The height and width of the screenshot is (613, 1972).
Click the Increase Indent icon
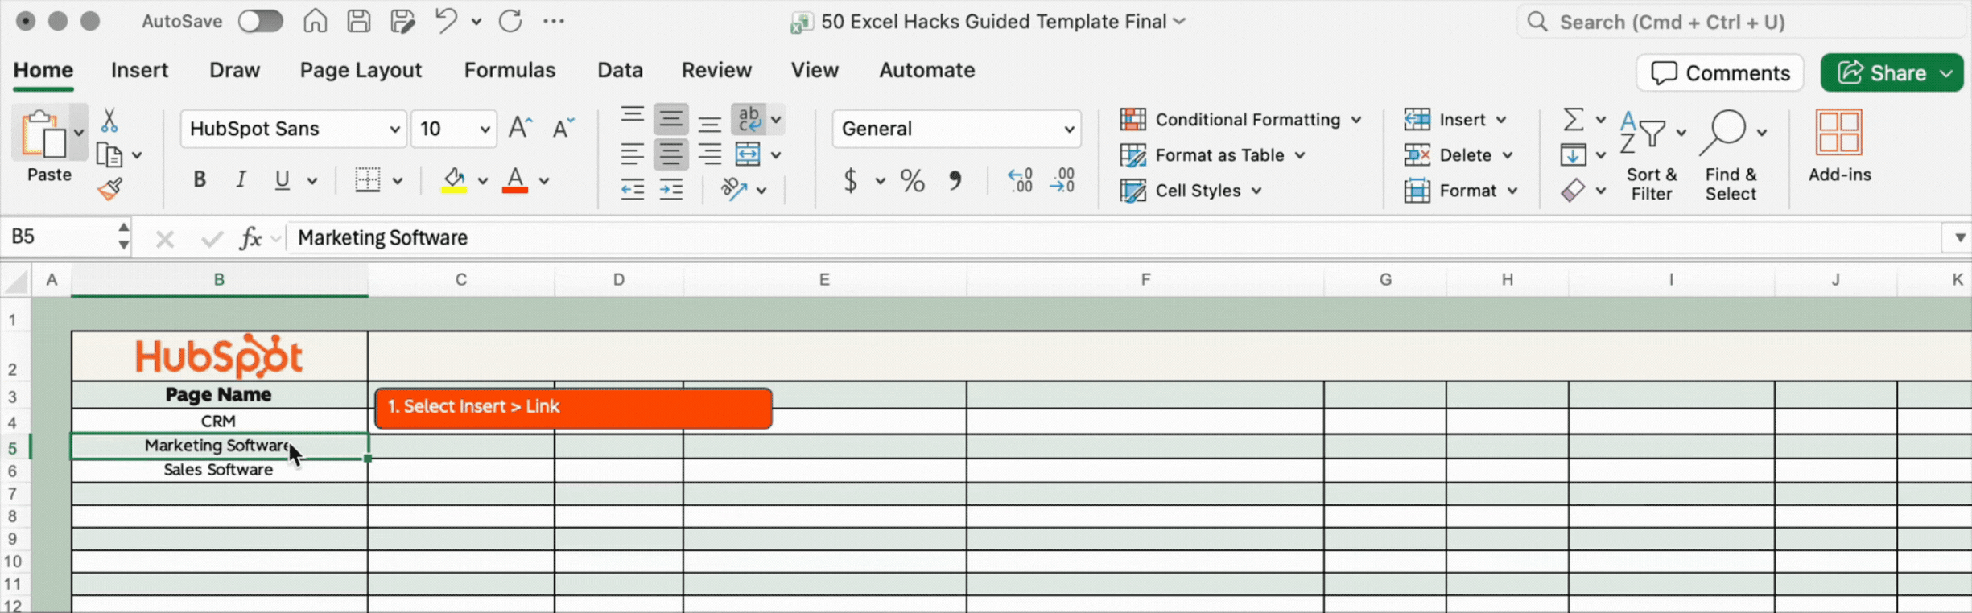670,190
